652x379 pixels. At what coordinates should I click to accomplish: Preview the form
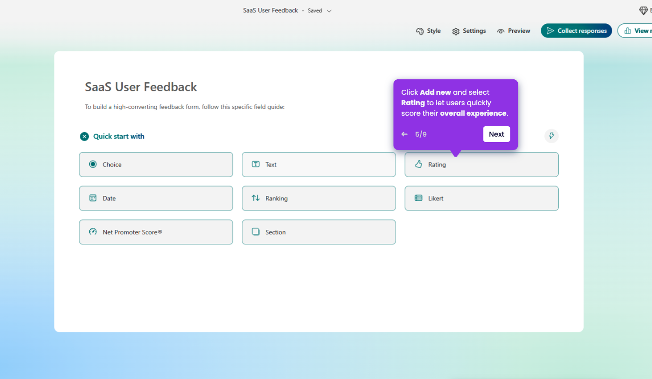point(513,31)
